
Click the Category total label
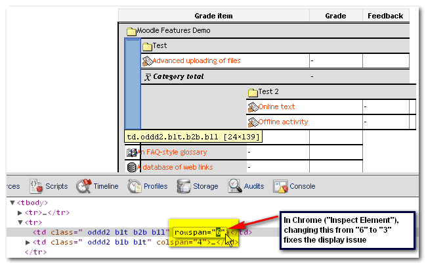click(x=179, y=77)
